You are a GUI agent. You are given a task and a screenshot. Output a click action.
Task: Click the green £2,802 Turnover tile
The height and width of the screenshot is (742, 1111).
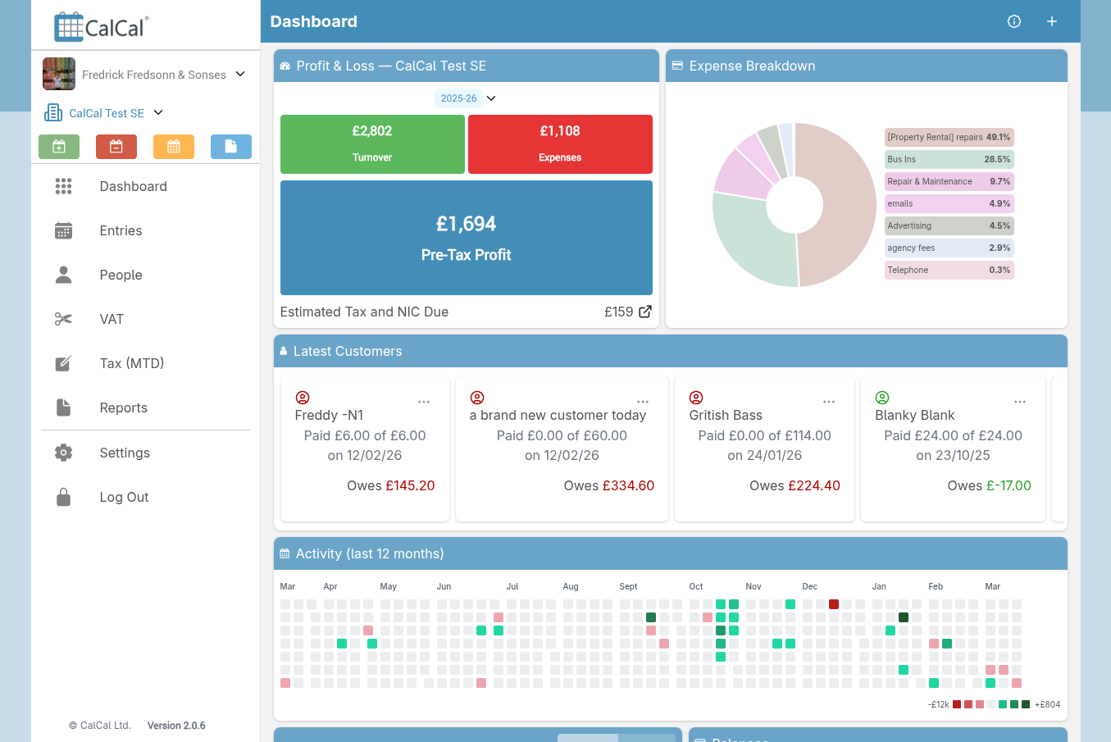[x=372, y=144]
